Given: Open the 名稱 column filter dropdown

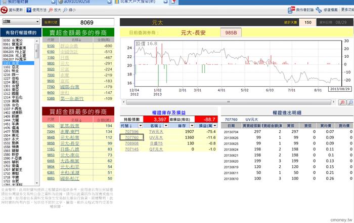Looking at the screenshot, I should point(166,126).
